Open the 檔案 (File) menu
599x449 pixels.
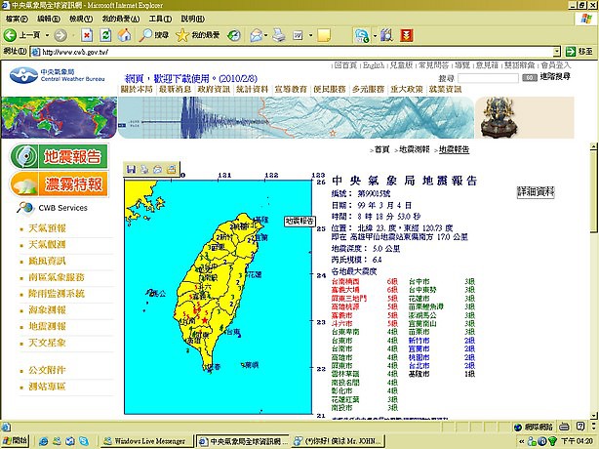click(17, 19)
